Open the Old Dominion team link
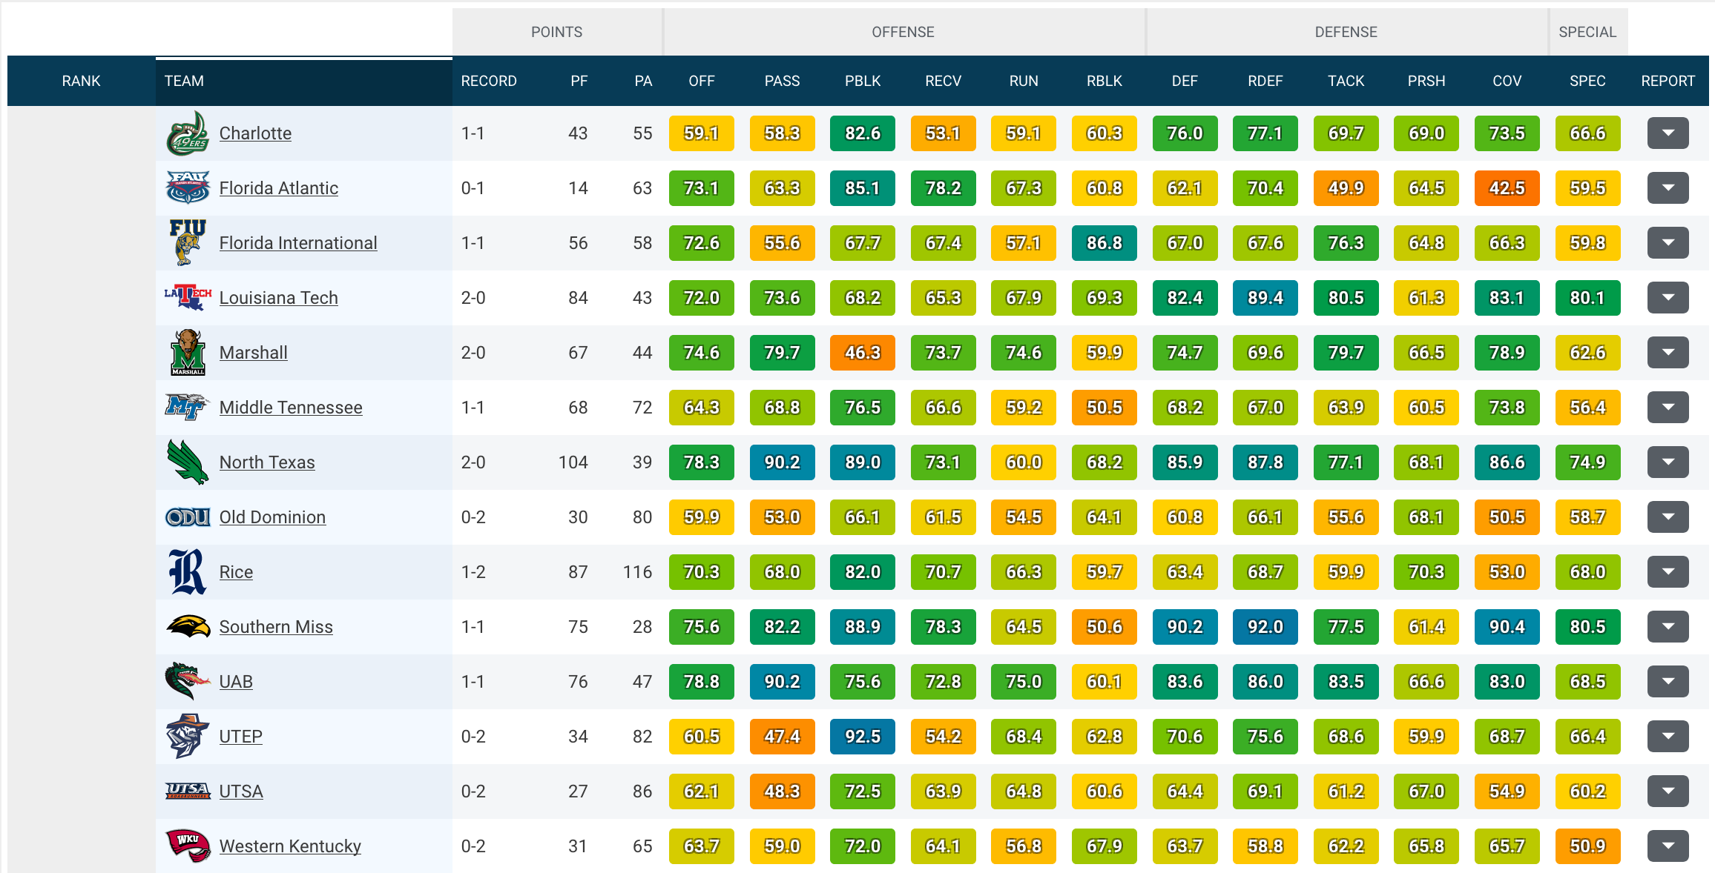This screenshot has width=1715, height=873. coord(272,517)
